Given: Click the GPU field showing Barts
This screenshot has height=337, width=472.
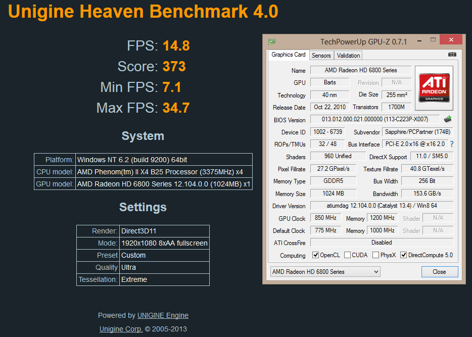Looking at the screenshot, I should point(329,82).
